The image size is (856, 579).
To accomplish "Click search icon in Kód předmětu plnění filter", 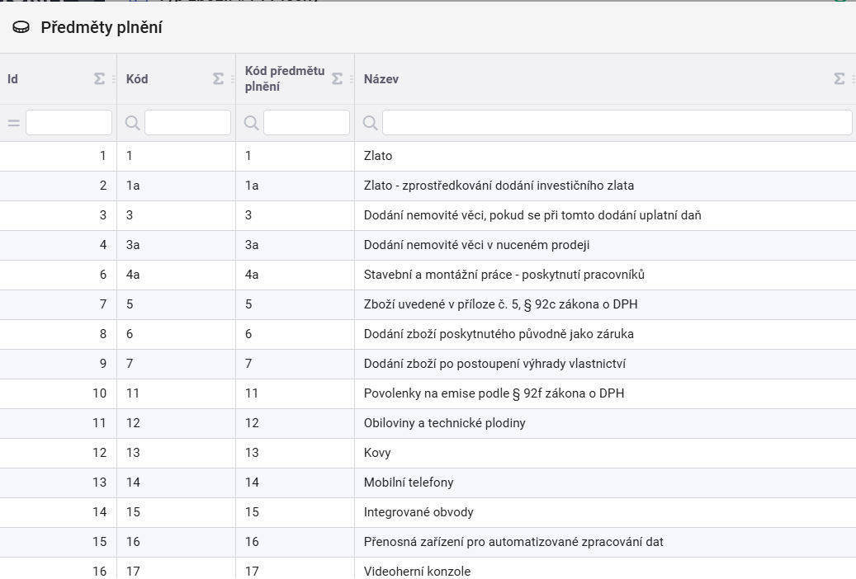I will [x=251, y=123].
